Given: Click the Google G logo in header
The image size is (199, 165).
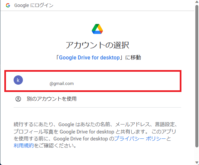Looking at the screenshot, I should [8, 5].
